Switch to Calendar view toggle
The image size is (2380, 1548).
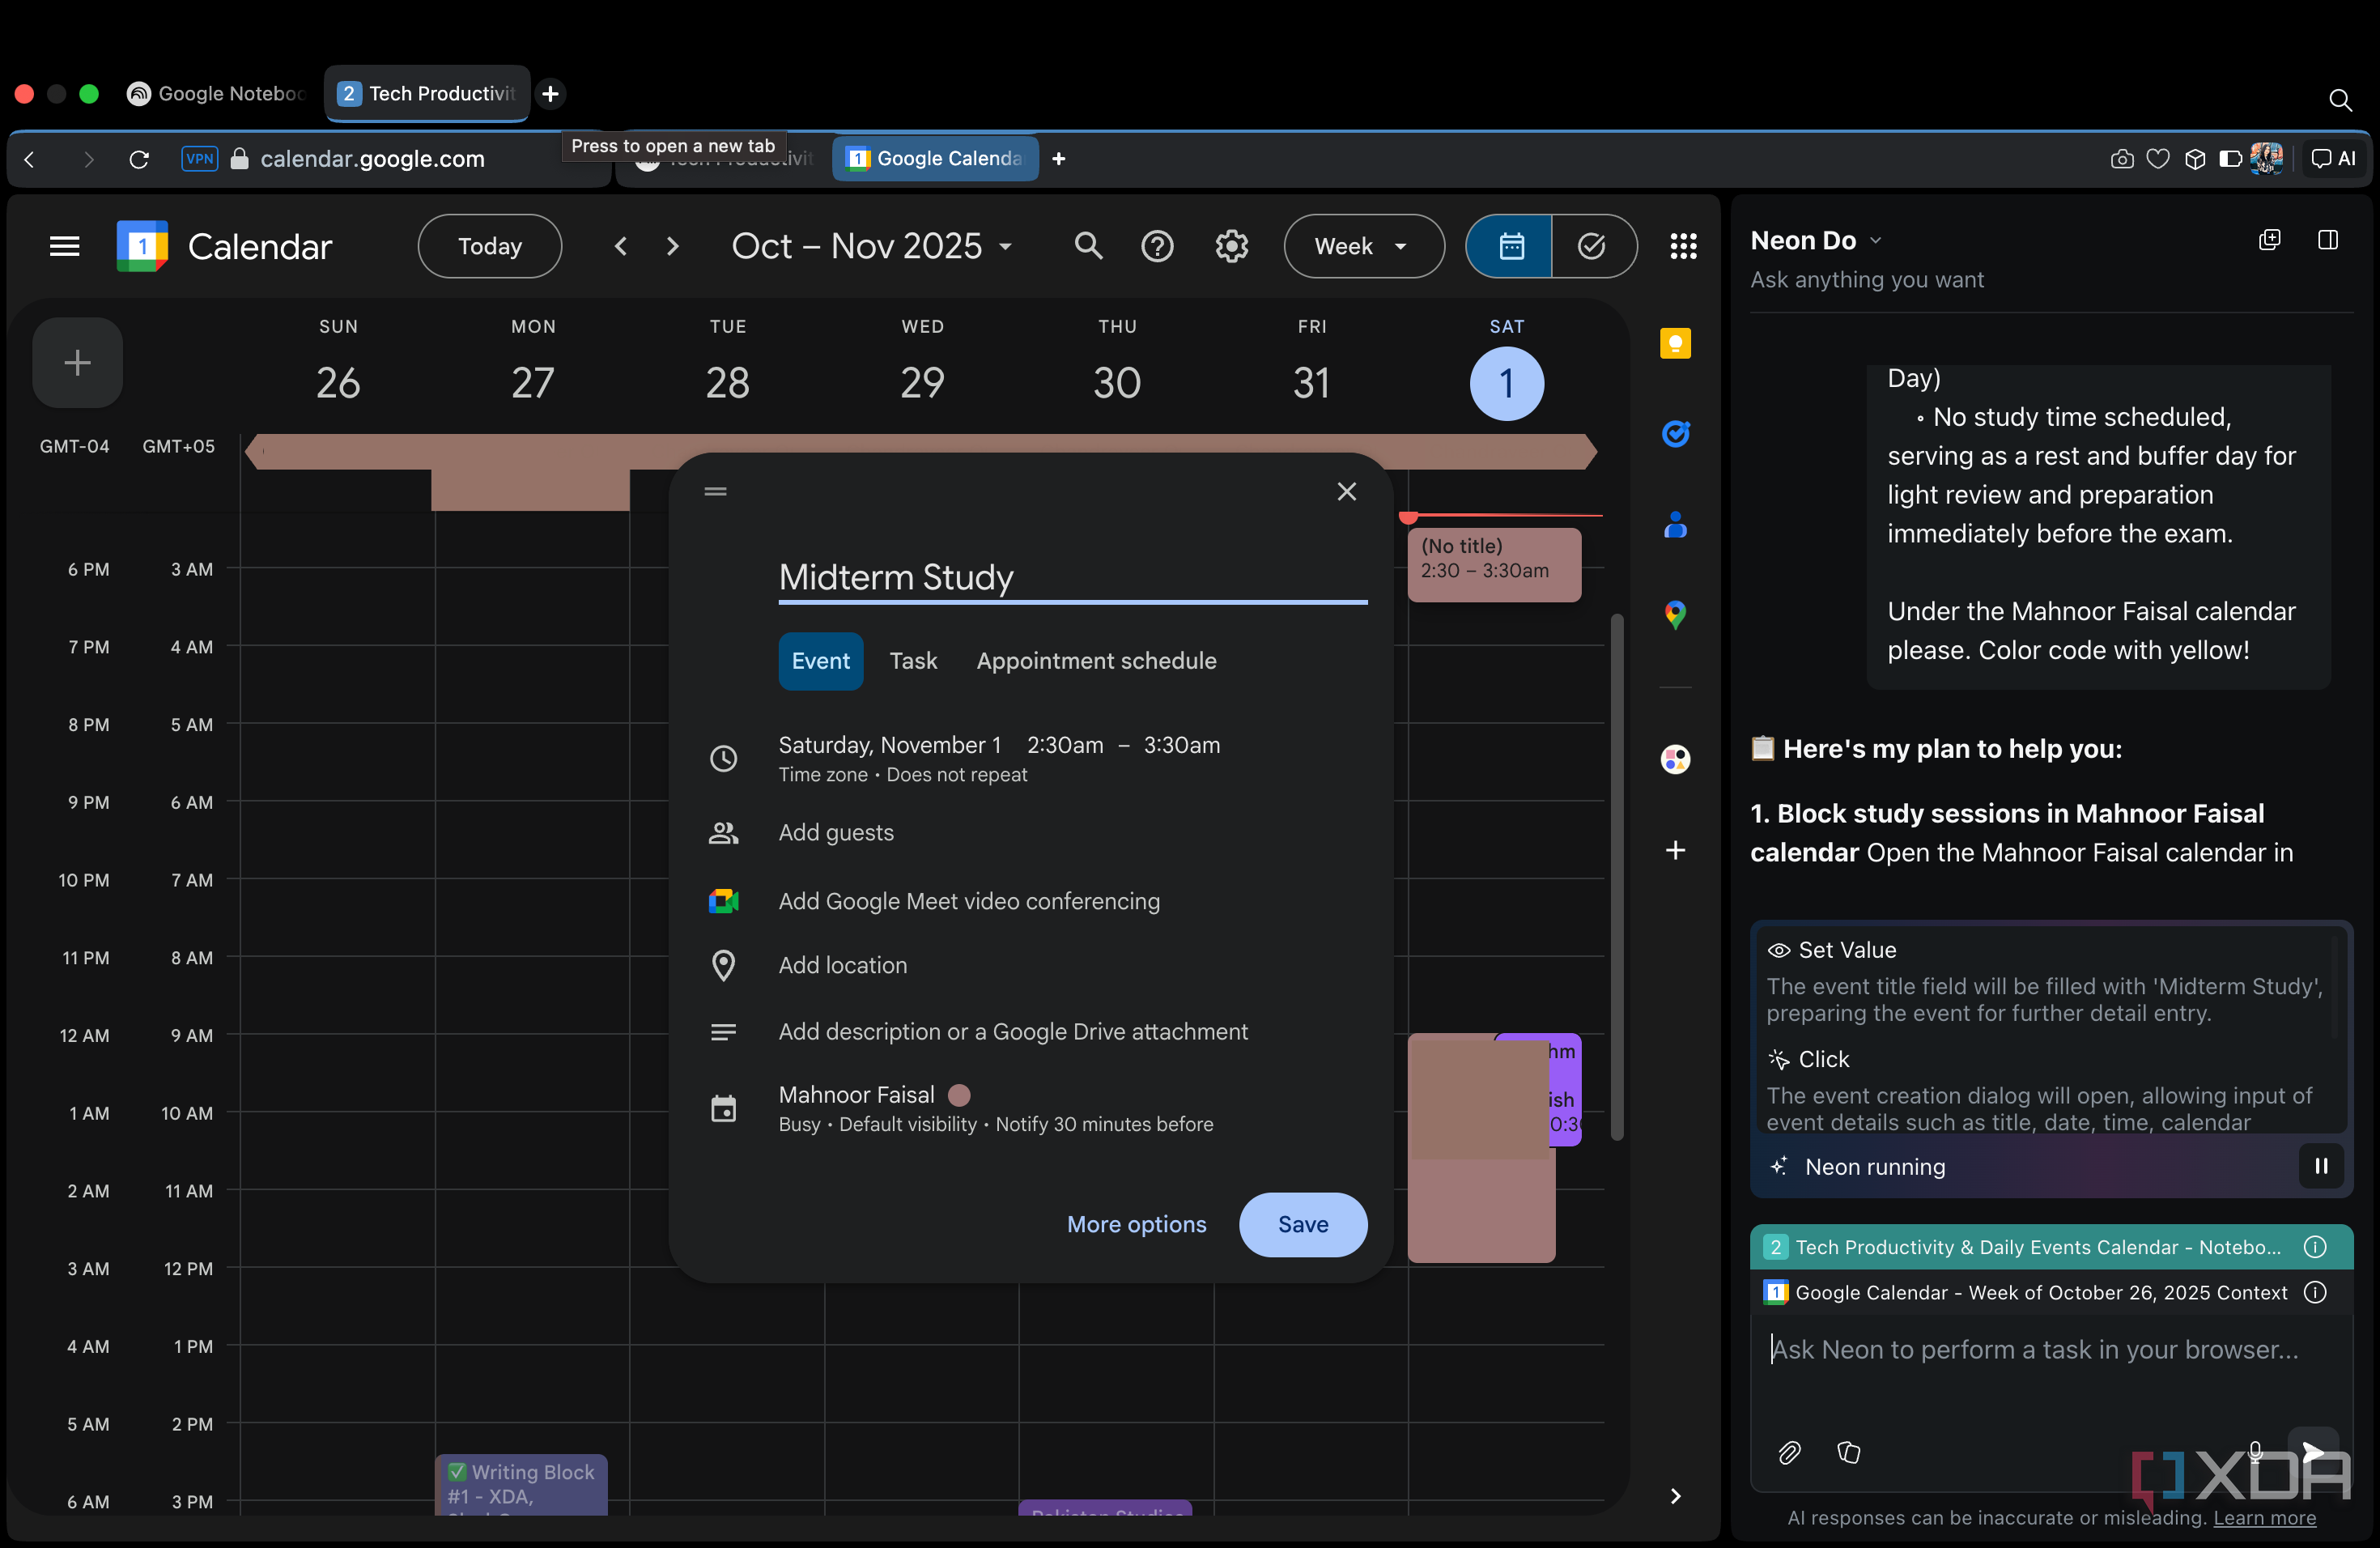pyautogui.click(x=1509, y=246)
